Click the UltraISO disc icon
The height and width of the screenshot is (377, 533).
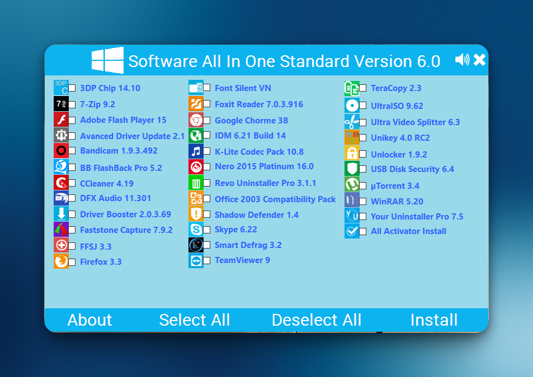pyautogui.click(x=352, y=105)
